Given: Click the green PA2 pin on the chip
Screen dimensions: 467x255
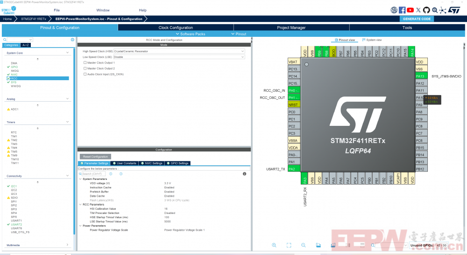Looking at the screenshot, I should pyautogui.click(x=294, y=169).
